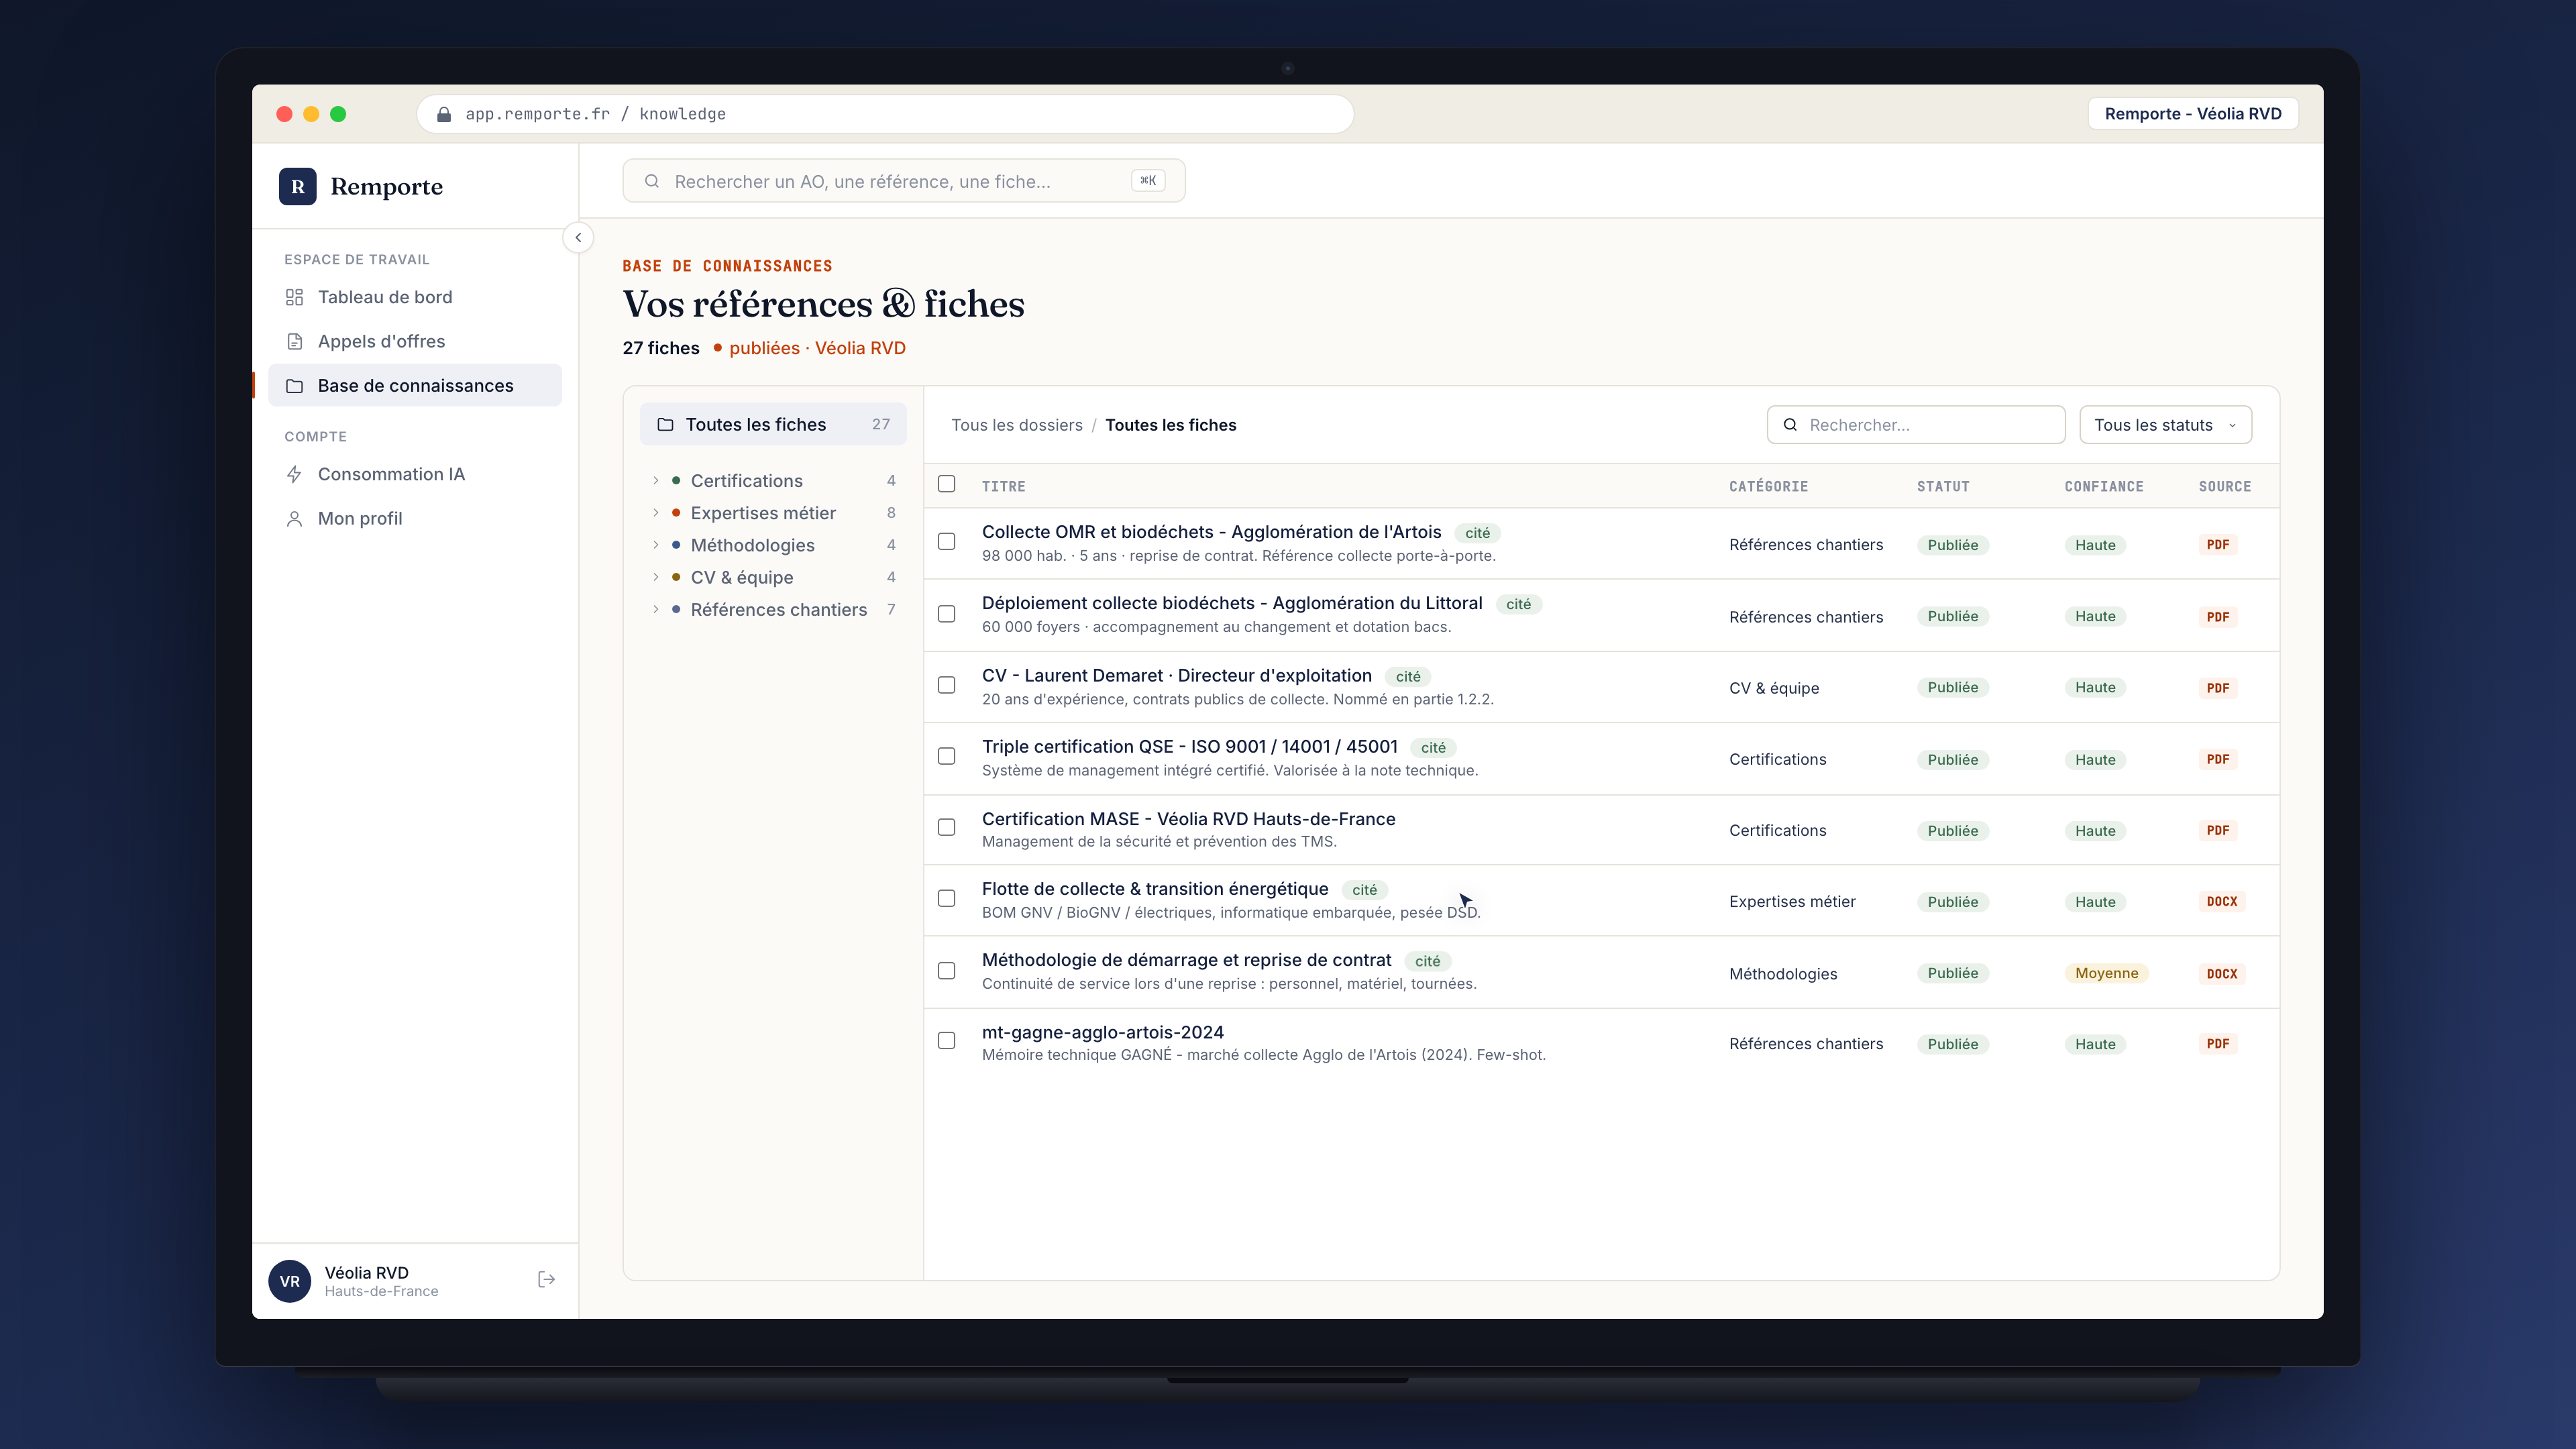The height and width of the screenshot is (1449, 2576).
Task: Click the PDF badge for CV Laurent Demaret
Action: click(2218, 688)
